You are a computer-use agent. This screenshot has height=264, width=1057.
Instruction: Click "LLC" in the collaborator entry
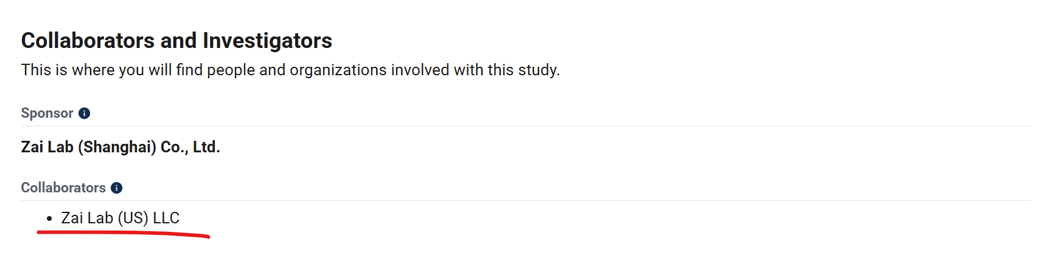(166, 218)
